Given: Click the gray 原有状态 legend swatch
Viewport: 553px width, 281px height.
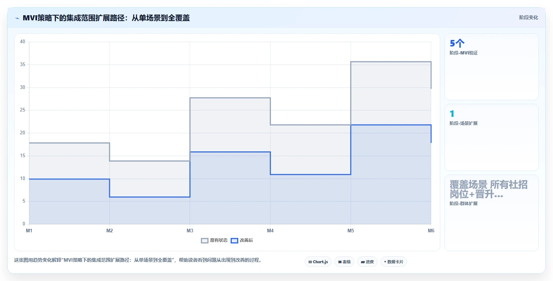Looking at the screenshot, I should [205, 240].
